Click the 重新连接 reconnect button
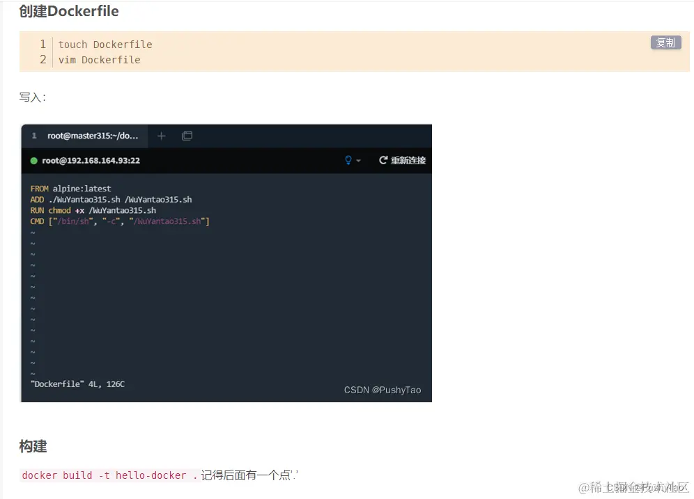This screenshot has width=694, height=499. point(402,160)
